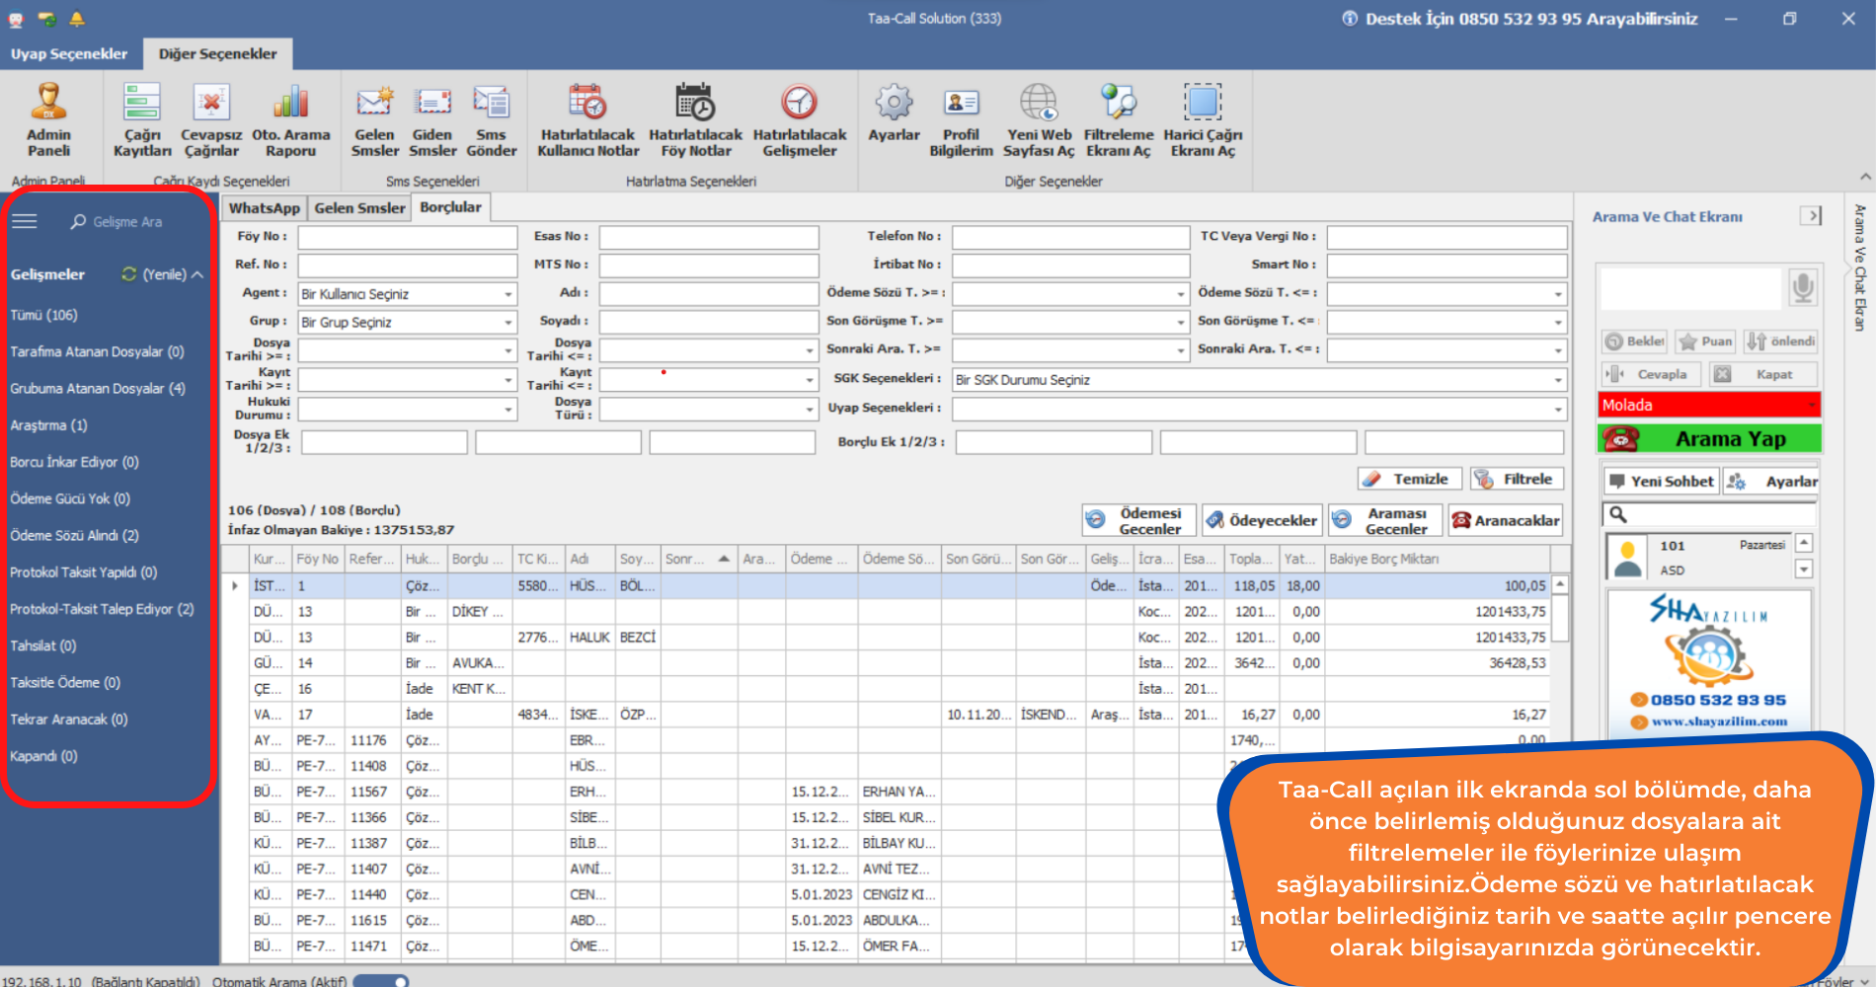Collapse the Arama Ve Chat Ekranı panel
The height and width of the screenshot is (987, 1876).
[1811, 216]
